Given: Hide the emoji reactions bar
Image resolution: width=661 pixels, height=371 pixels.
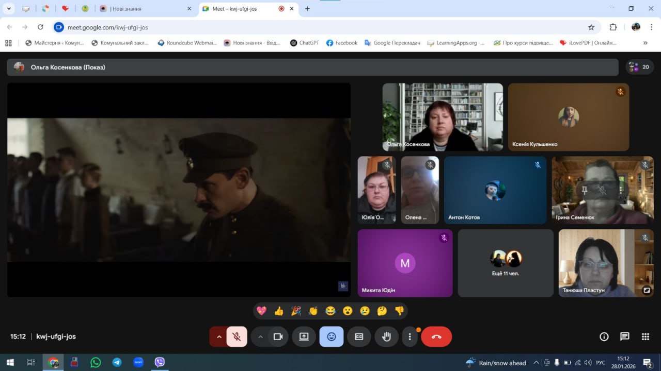Looking at the screenshot, I should pyautogui.click(x=331, y=337).
